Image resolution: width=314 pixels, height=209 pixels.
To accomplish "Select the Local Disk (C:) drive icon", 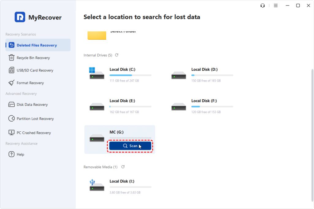I will (97, 73).
